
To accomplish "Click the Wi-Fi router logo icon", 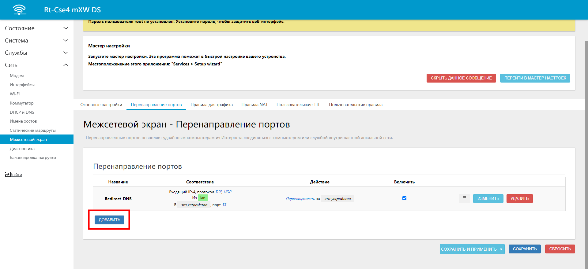I will (20, 9).
